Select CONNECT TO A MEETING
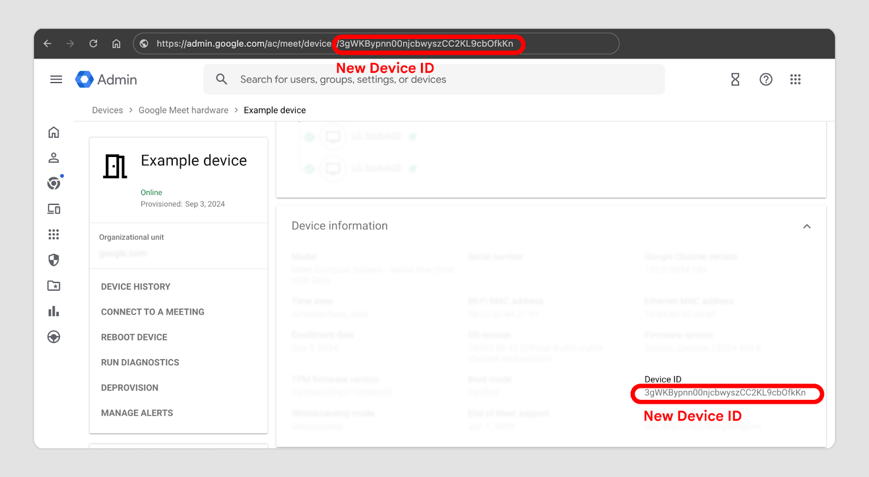 (x=153, y=312)
